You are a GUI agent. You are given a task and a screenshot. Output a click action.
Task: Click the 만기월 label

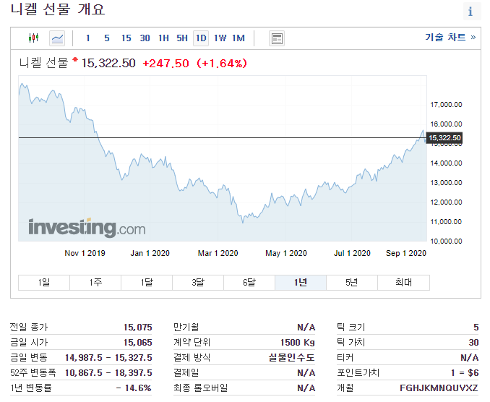click(186, 328)
